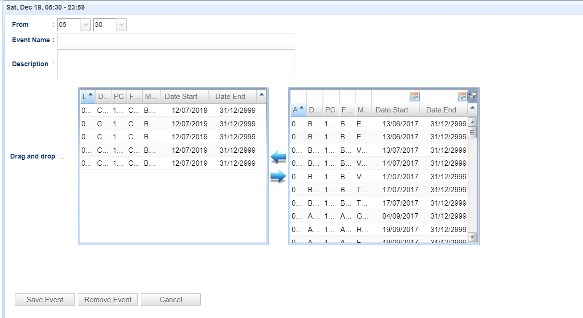The width and height of the screenshot is (583, 318).
Task: Open the From minutes dropdown showing 30
Action: 122,25
